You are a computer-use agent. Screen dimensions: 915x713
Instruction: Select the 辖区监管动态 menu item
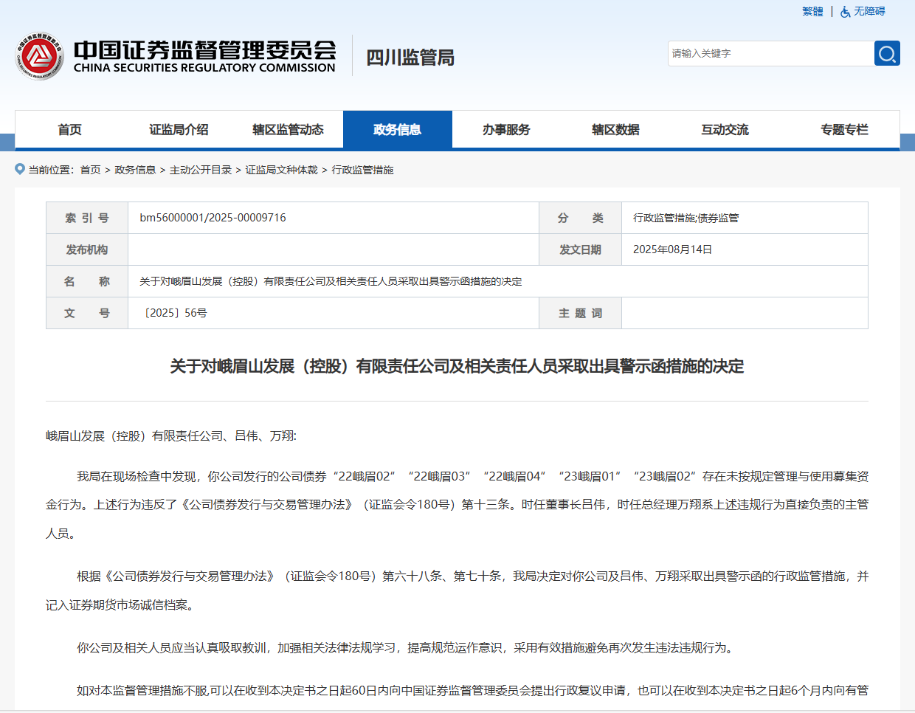point(288,130)
